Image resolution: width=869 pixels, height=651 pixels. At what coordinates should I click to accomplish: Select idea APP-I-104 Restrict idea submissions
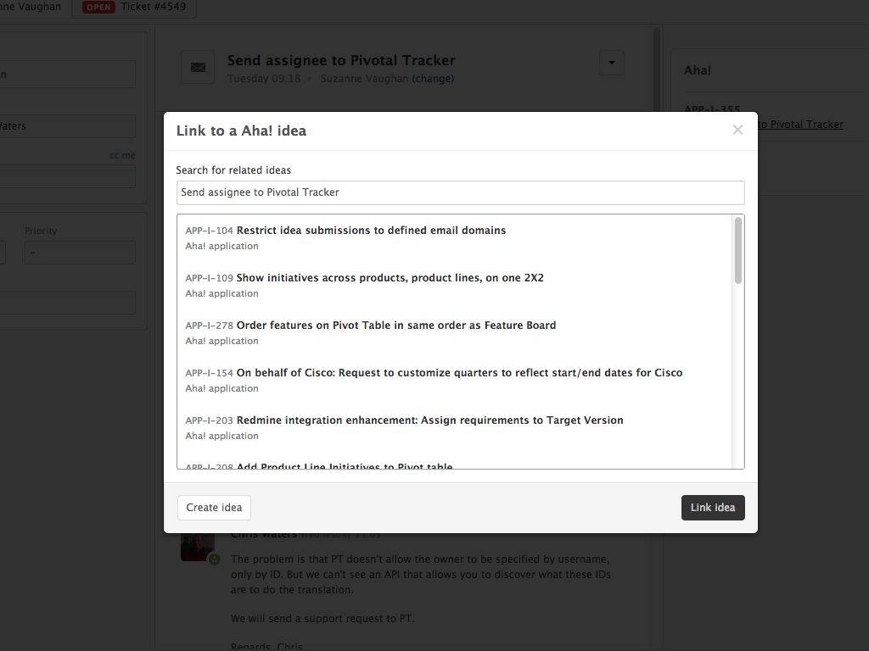(371, 231)
